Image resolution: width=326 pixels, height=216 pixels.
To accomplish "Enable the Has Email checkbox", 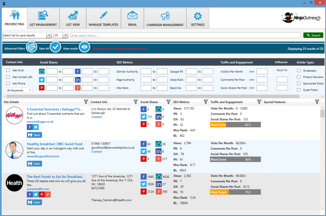I will (8, 70).
